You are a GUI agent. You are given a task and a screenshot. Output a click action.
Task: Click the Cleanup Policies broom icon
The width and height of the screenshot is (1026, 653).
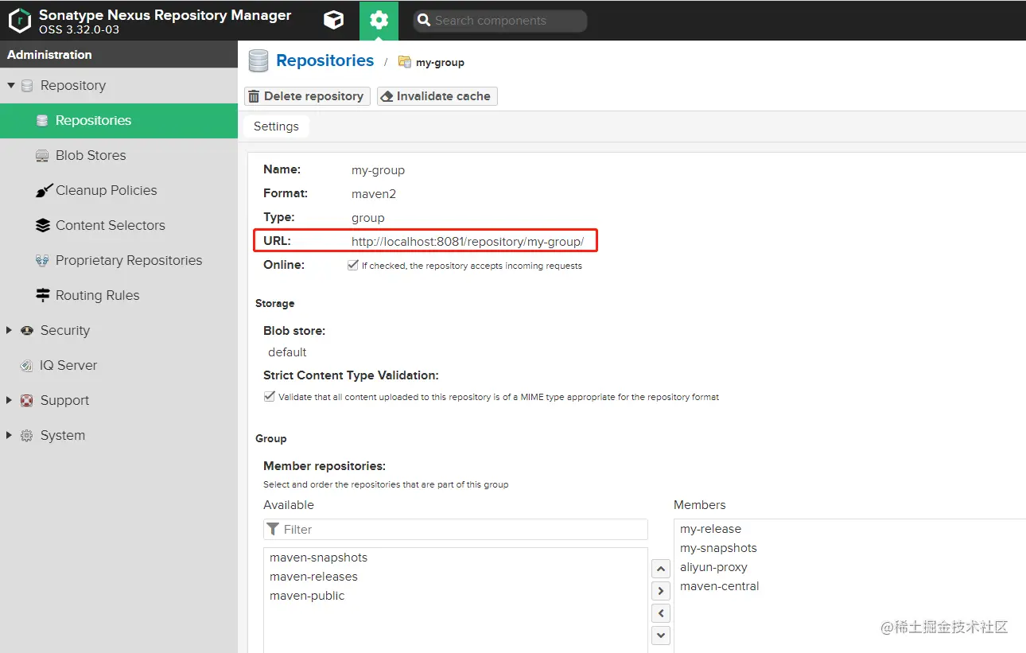(43, 191)
